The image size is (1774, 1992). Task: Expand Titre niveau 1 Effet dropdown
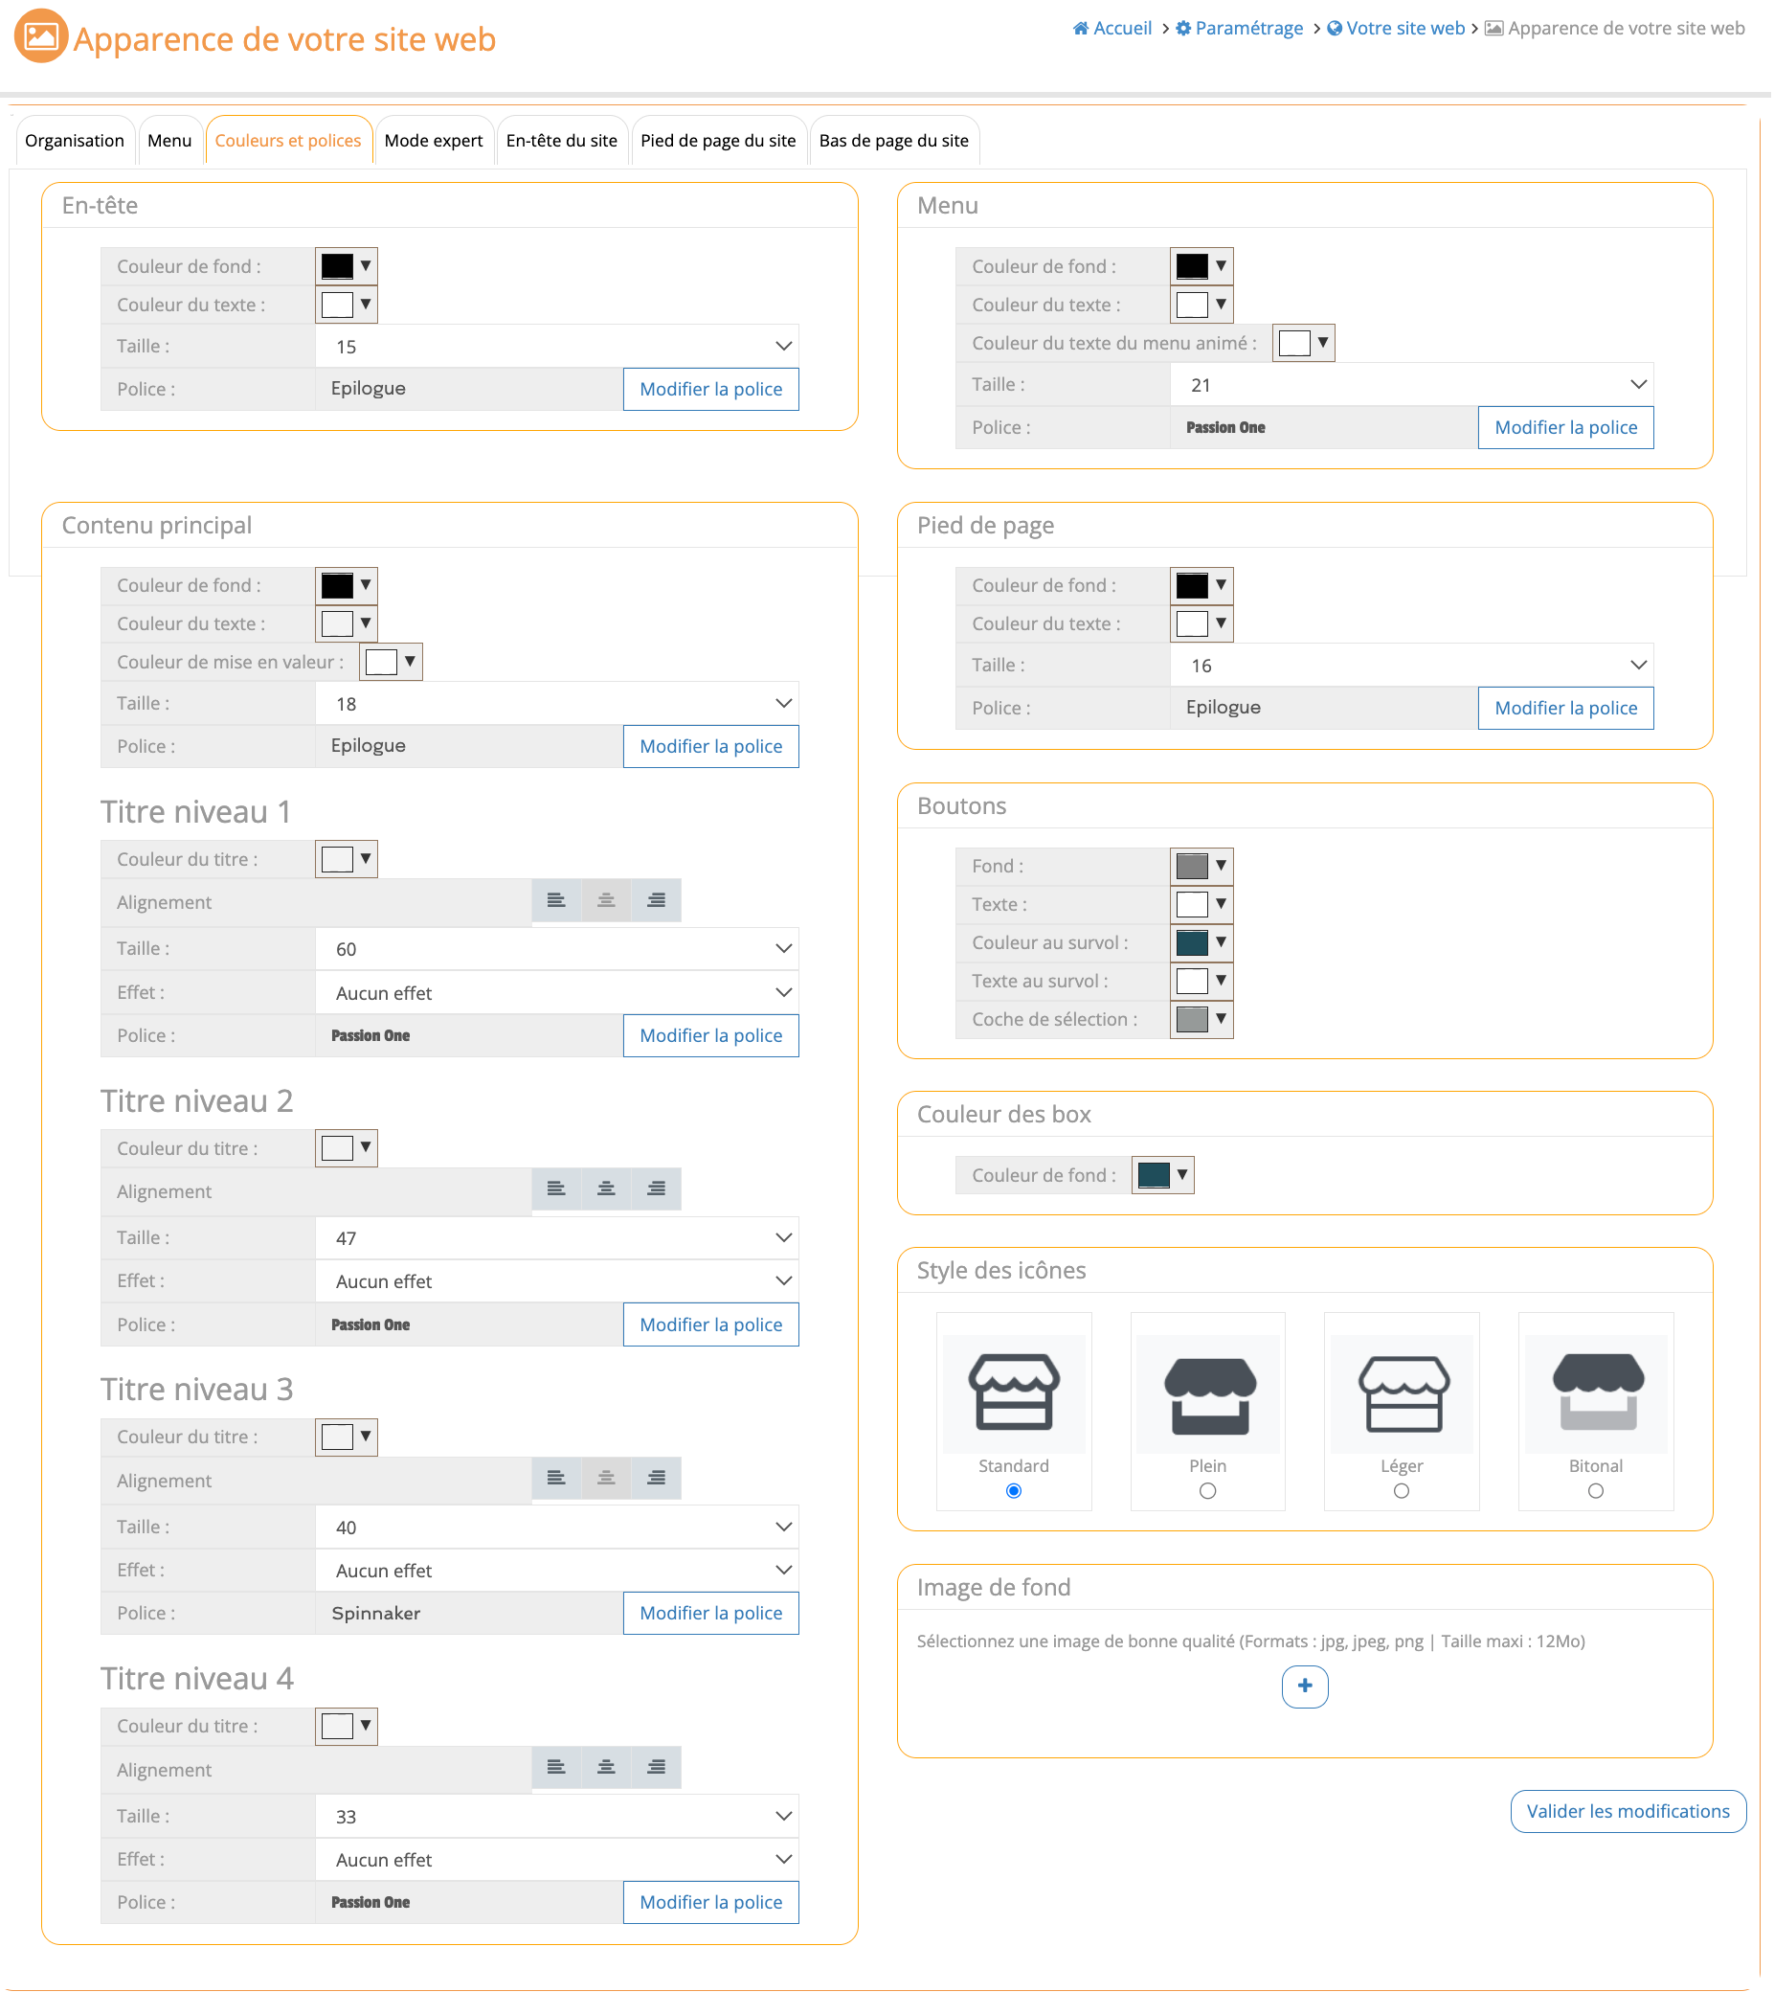pyautogui.click(x=557, y=994)
